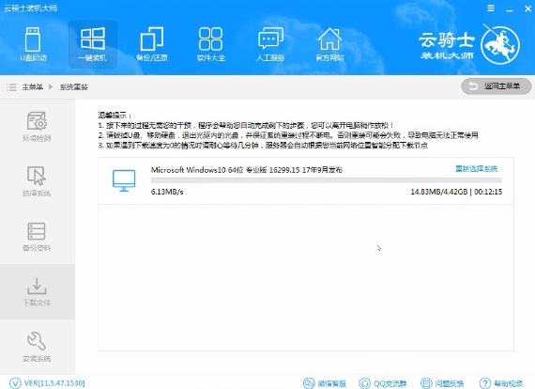
Task: Click the 14.83MB/4.42GB size and time text
Action: pos(456,192)
